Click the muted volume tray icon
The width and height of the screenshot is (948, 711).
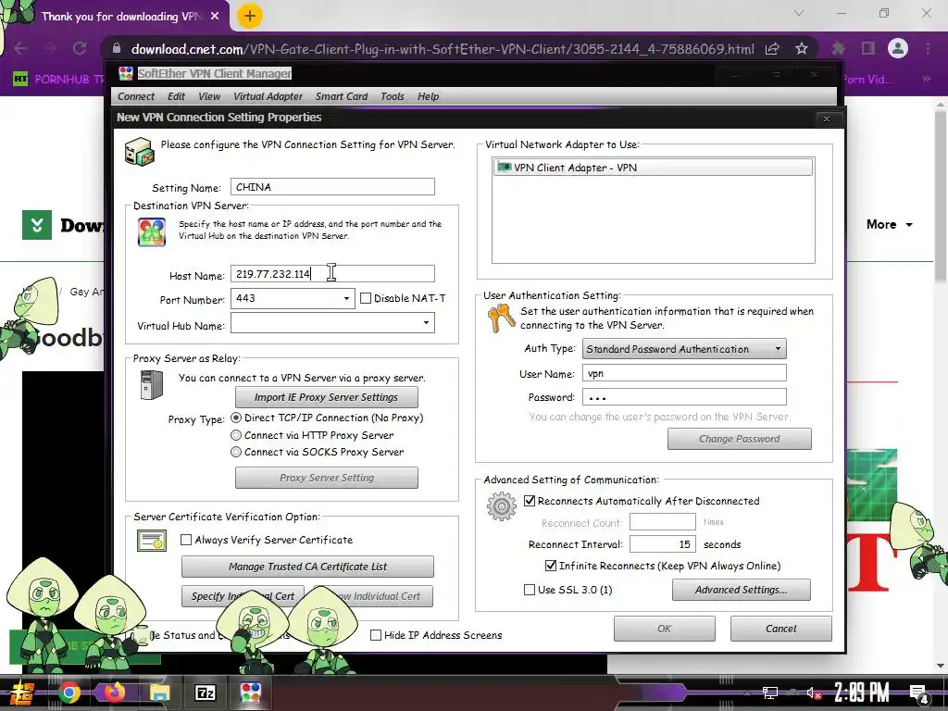click(813, 692)
